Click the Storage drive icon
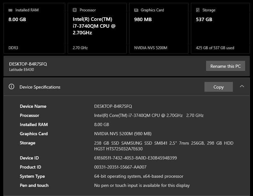This screenshot has height=196, width=253. point(198,10)
